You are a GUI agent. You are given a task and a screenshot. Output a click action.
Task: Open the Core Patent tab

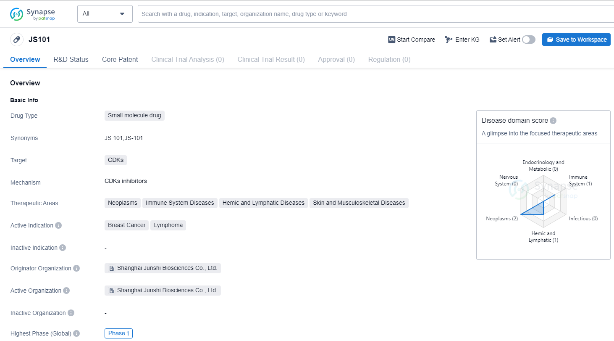(120, 60)
